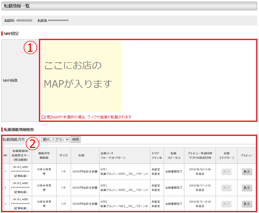
Task: Click the 台割コマパターン column header
Action: [x=226, y=155]
